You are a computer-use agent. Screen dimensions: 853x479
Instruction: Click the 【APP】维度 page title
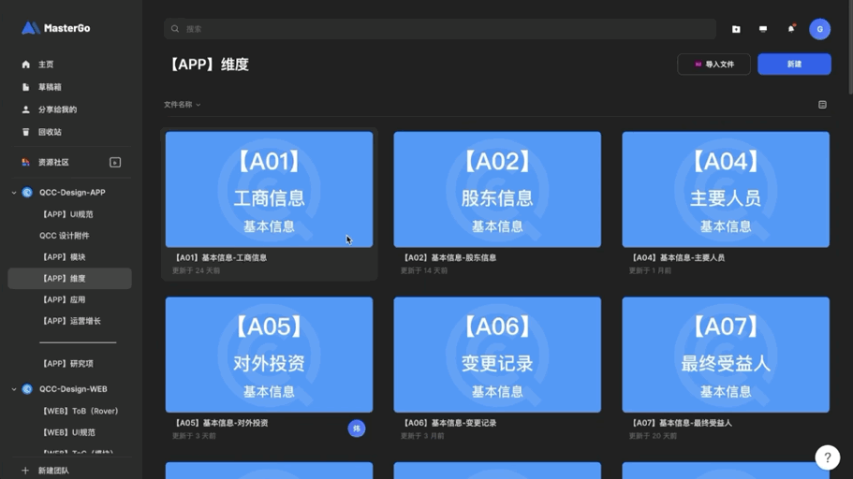point(207,65)
